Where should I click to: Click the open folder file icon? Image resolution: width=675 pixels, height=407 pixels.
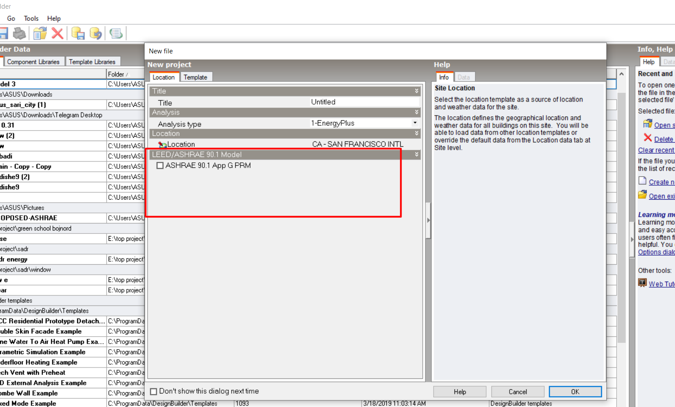[x=40, y=33]
